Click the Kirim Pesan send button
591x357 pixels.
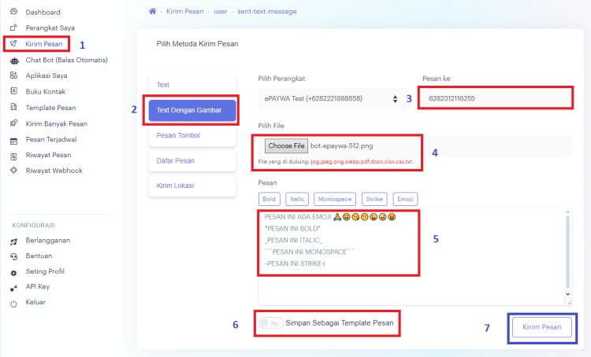[x=541, y=327]
